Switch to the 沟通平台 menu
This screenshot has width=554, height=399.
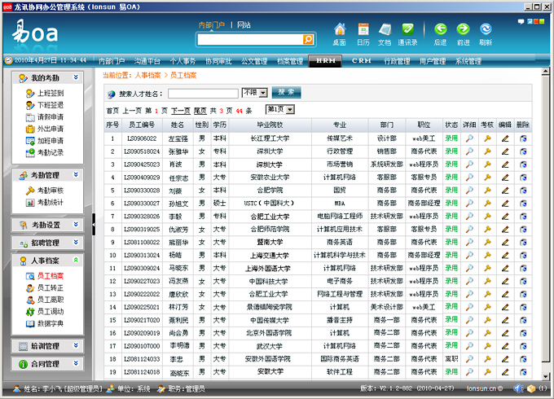point(147,61)
